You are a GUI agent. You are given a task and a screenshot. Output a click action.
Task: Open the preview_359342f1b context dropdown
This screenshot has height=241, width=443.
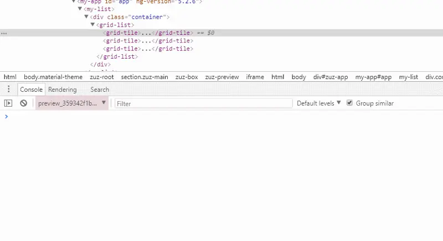point(72,103)
